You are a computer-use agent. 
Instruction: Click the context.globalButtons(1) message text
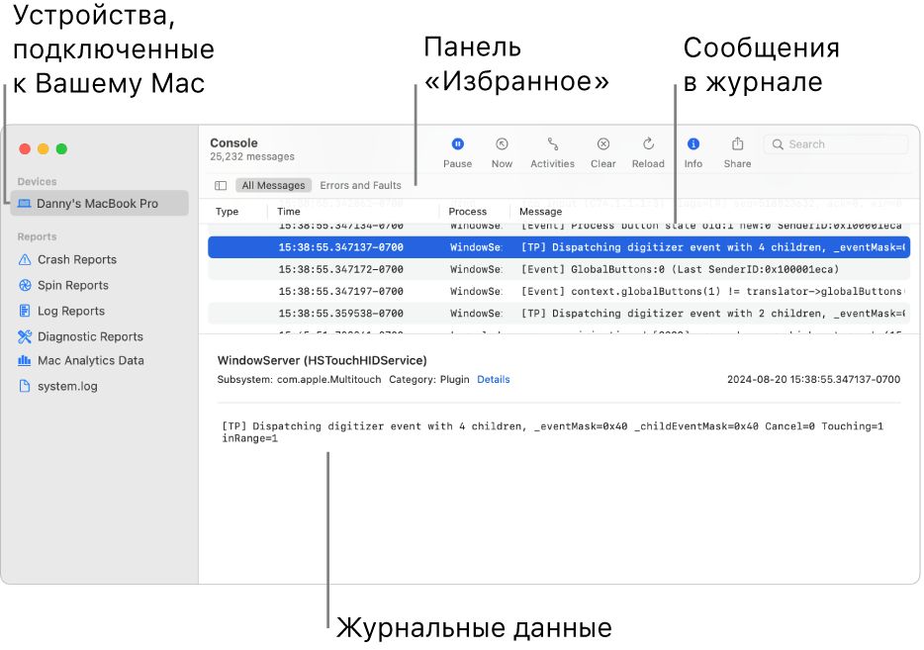[713, 291]
